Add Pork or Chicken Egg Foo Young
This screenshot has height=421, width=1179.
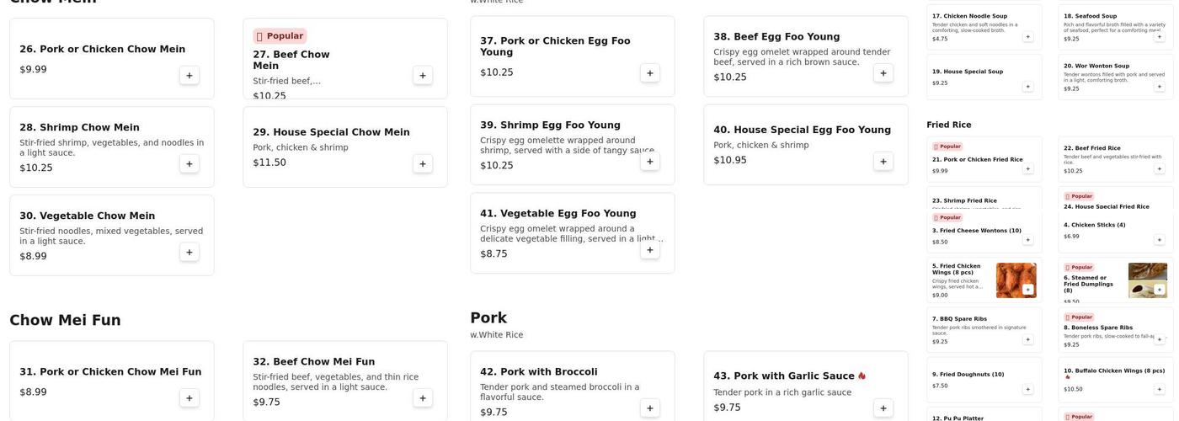[x=649, y=73]
